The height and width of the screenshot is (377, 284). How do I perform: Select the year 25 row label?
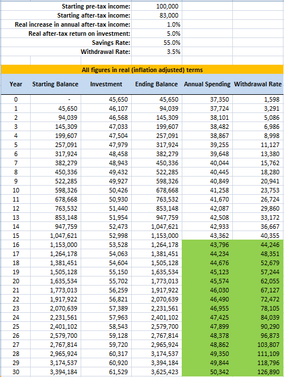pos(16,326)
